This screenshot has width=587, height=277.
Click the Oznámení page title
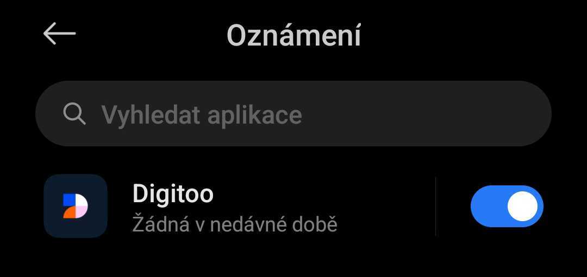tap(294, 35)
